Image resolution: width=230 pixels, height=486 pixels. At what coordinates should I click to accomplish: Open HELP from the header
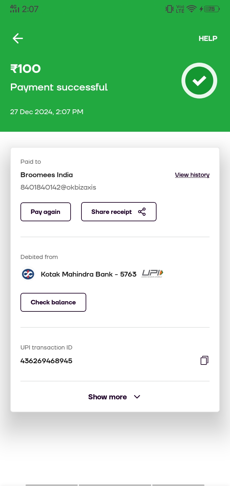208,38
